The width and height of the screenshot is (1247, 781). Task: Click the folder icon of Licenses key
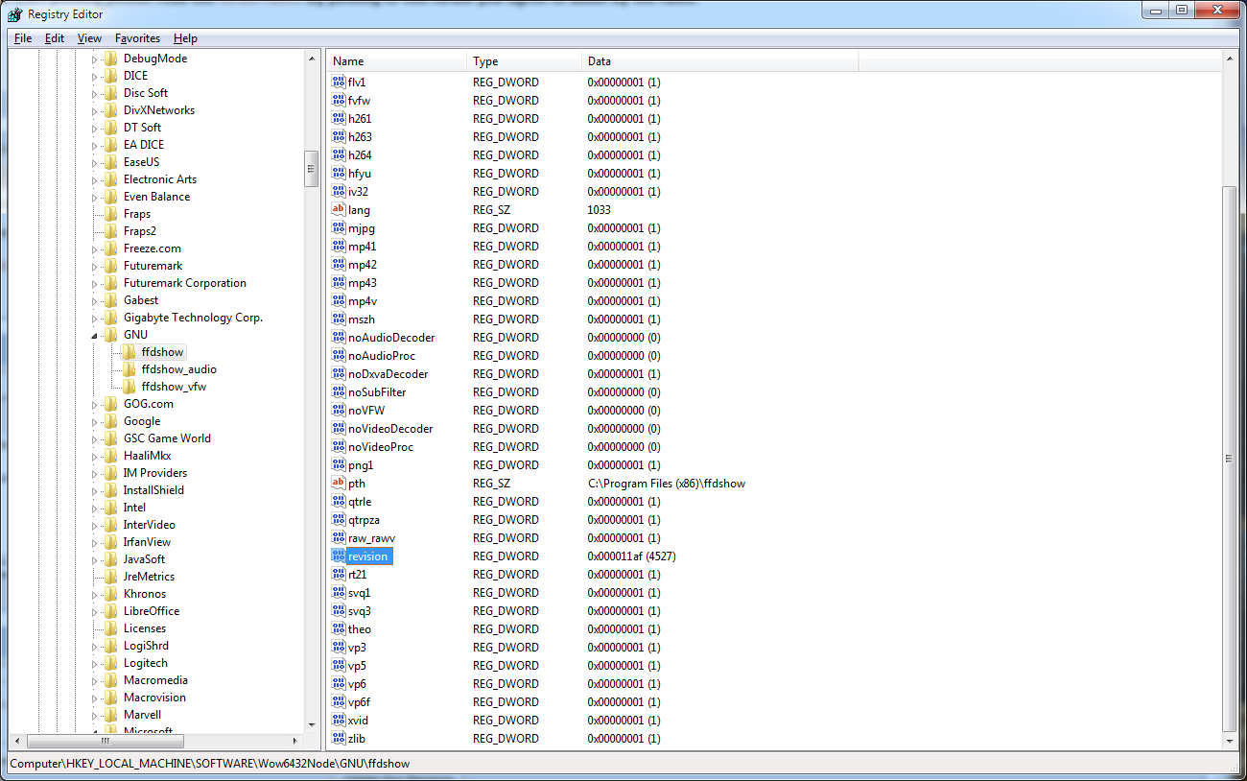(112, 628)
